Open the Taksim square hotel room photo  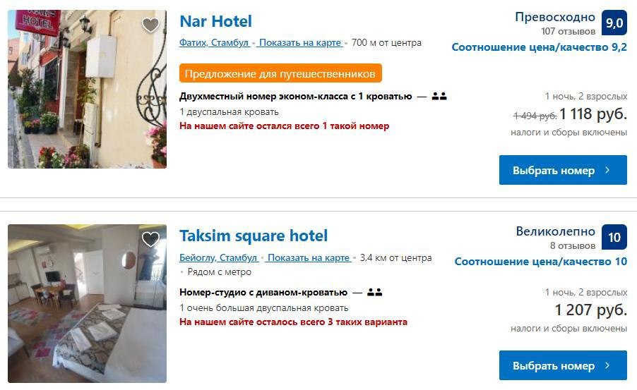(x=88, y=303)
